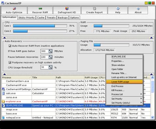Click the RAM Usage progress bar

pos(112,26)
